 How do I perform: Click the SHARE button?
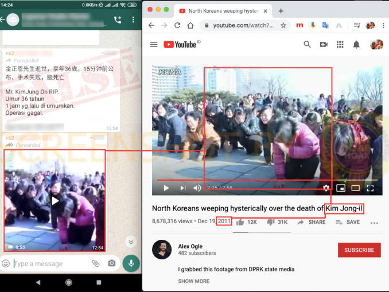pyautogui.click(x=312, y=222)
